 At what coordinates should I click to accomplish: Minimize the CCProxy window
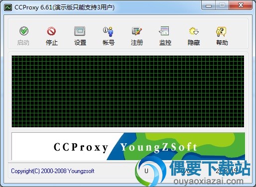point(209,5)
